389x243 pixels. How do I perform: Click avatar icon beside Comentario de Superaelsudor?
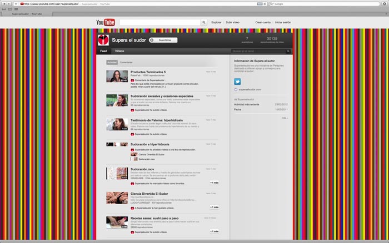[132, 80]
